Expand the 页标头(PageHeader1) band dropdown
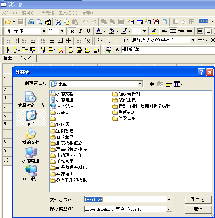The height and width of the screenshot is (218, 215). click(193, 40)
